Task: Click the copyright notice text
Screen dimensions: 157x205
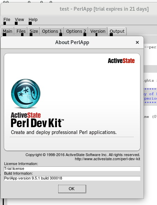Action: click(82, 155)
